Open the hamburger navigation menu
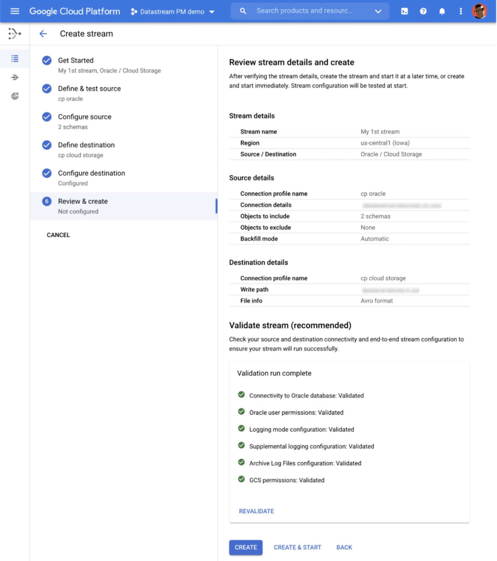Image resolution: width=497 pixels, height=561 pixels. point(15,11)
